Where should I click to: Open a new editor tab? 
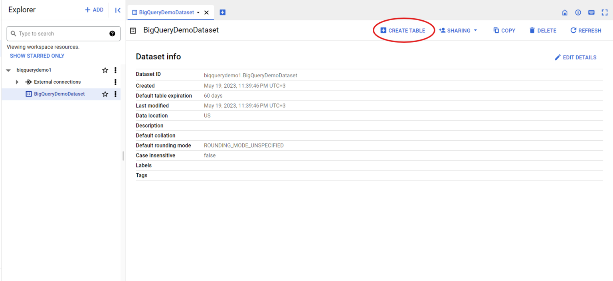pyautogui.click(x=223, y=12)
